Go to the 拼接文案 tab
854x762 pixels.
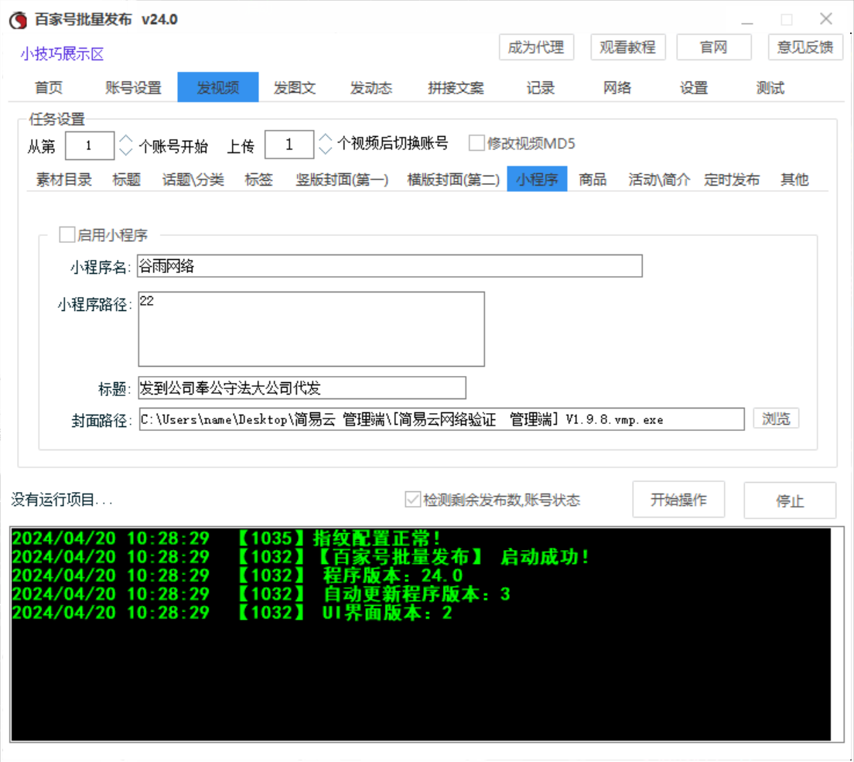tap(456, 87)
